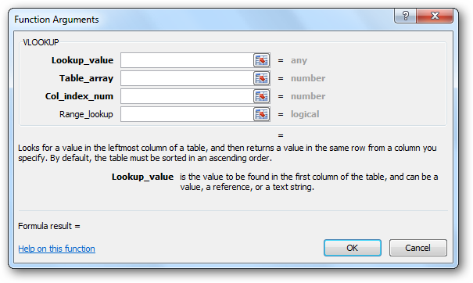Select the Col_index_num range picker icon
The image size is (473, 283).
click(x=261, y=96)
